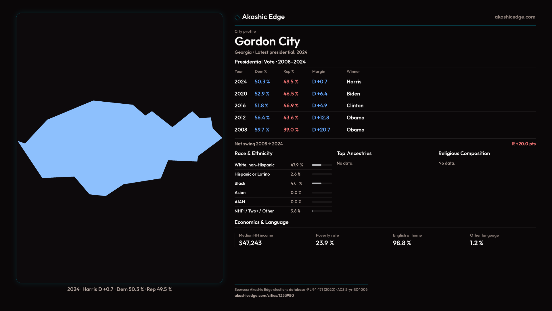The height and width of the screenshot is (311, 552).
Task: Open the akashicedge.com/cities/1333980 URL link
Action: pos(264,295)
